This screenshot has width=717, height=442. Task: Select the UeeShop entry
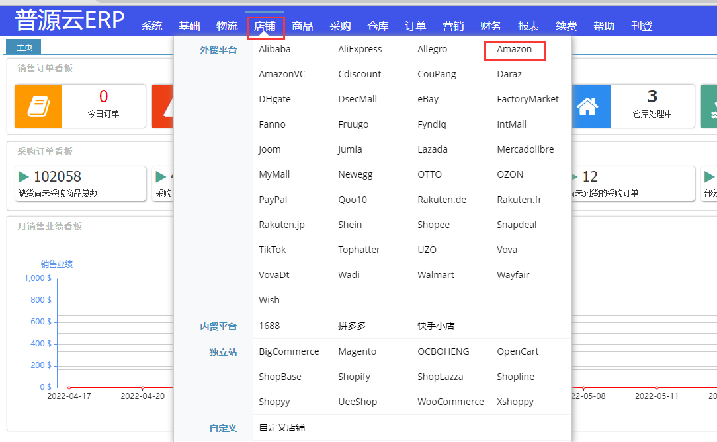point(358,402)
